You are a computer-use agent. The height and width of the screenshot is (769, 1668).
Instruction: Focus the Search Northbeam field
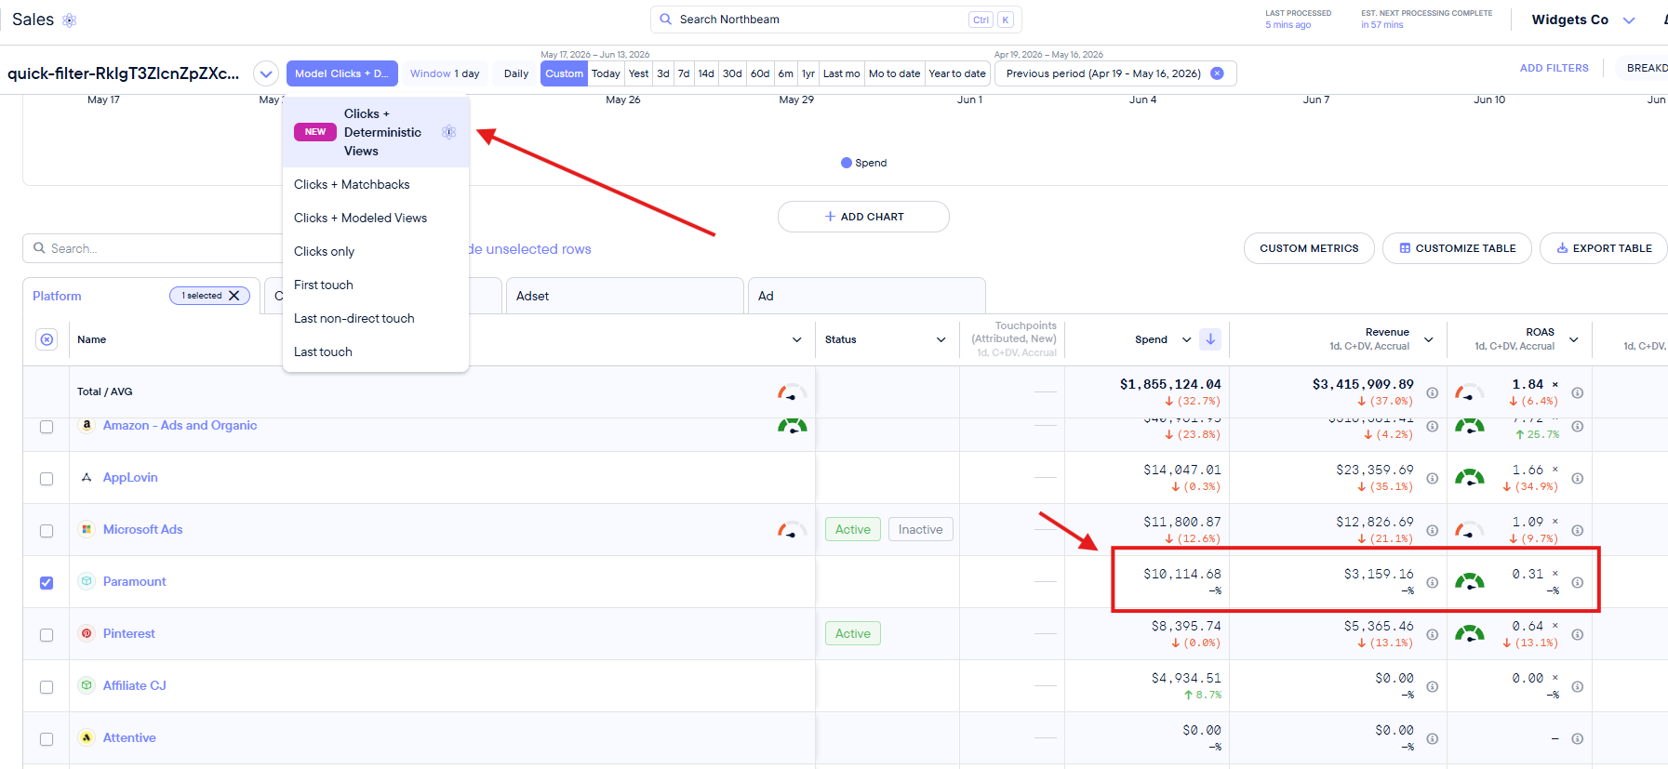(x=835, y=20)
